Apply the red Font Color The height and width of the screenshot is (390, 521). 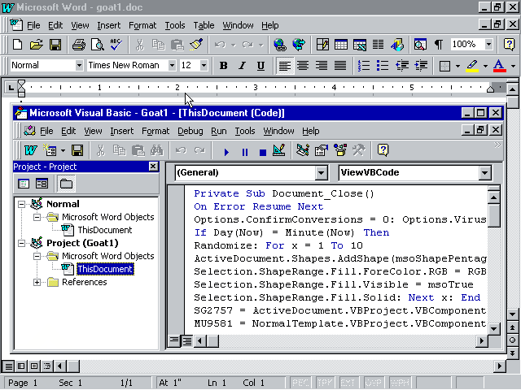click(x=499, y=66)
